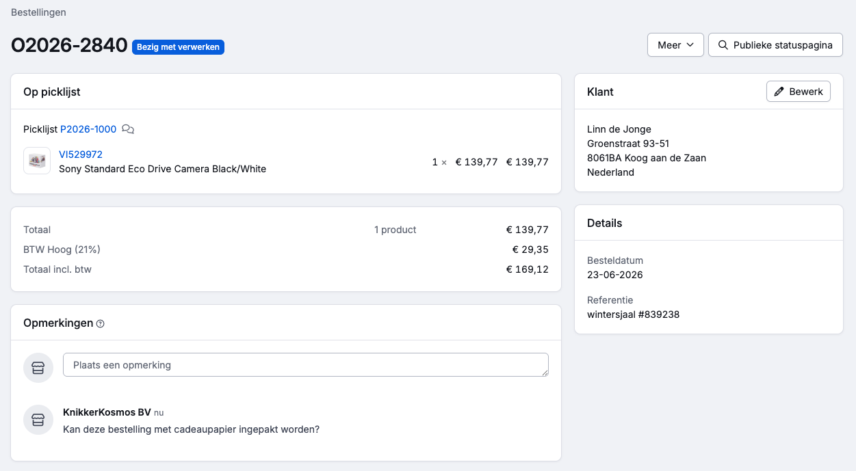Open the Sony camera product thumbnail
The image size is (856, 471).
tap(37, 161)
